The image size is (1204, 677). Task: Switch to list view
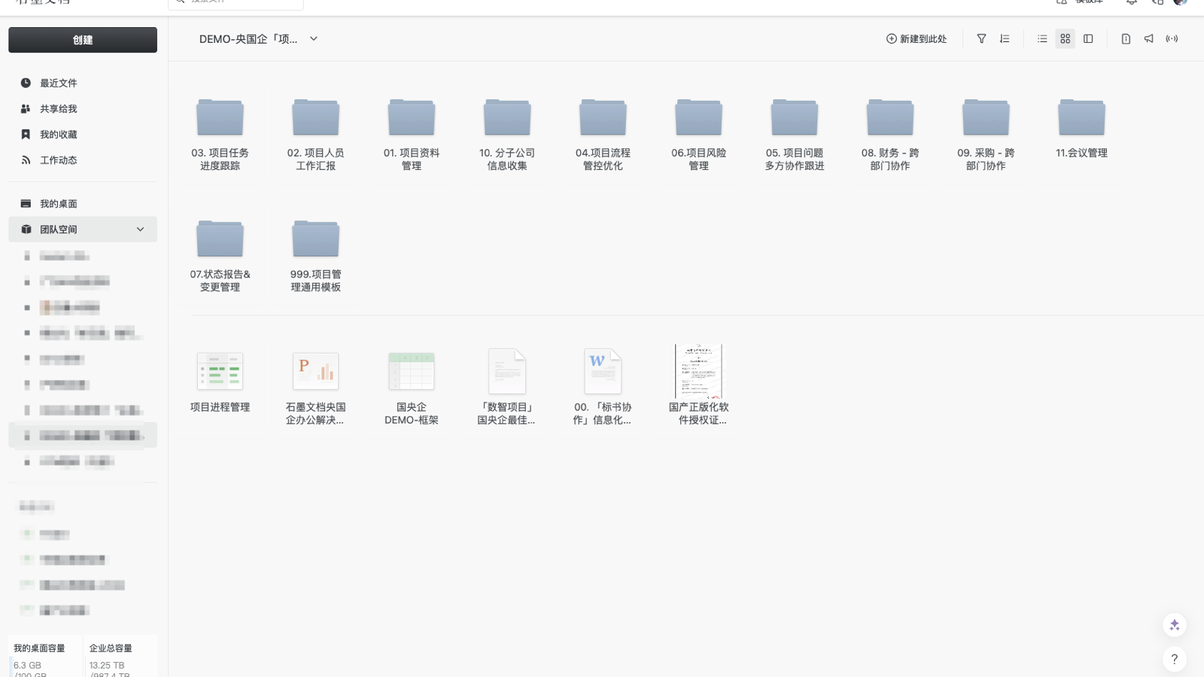click(x=1042, y=38)
